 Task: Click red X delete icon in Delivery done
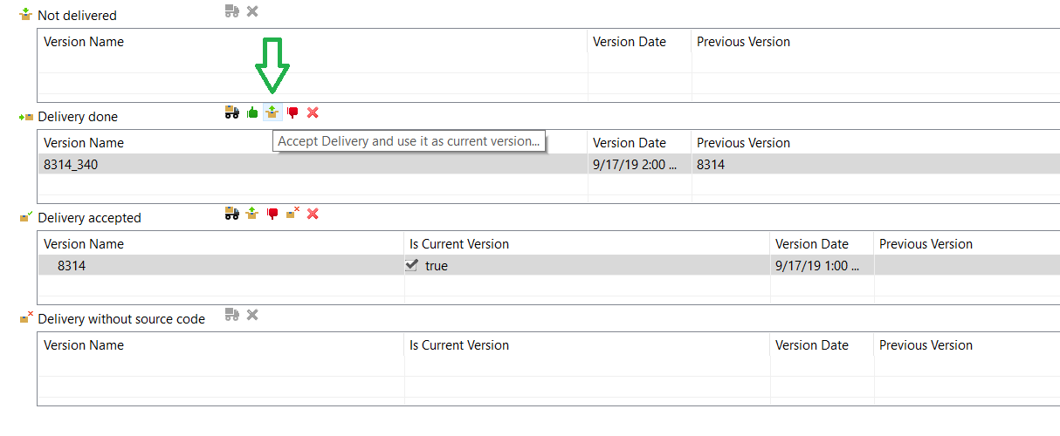313,112
